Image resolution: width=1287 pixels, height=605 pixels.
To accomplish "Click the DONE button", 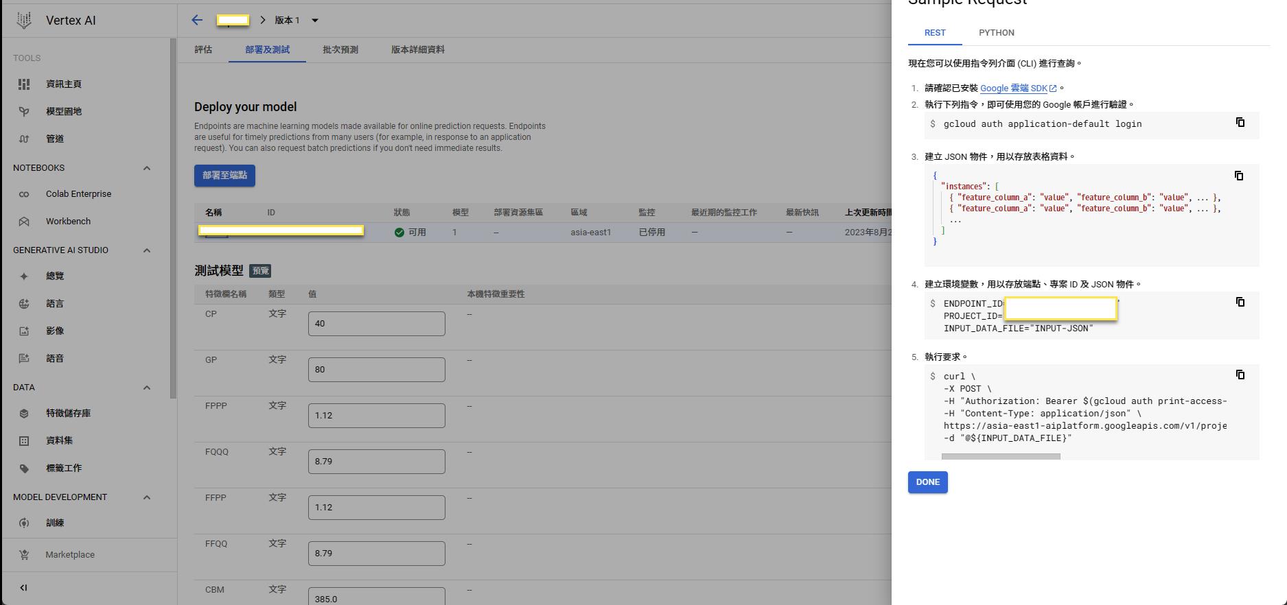I will coord(927,482).
